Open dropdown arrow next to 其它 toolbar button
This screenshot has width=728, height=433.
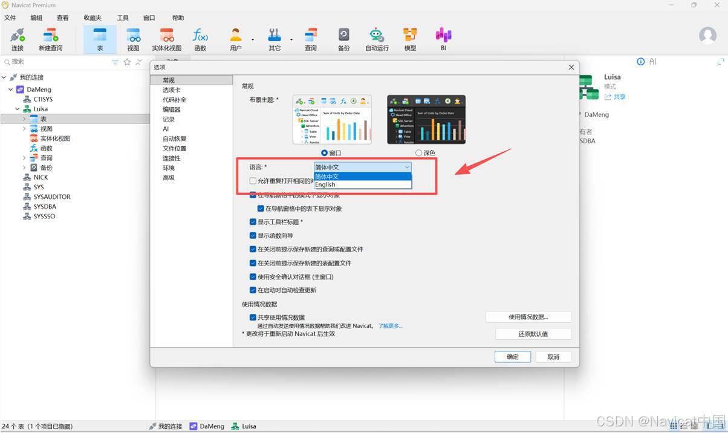[291, 41]
